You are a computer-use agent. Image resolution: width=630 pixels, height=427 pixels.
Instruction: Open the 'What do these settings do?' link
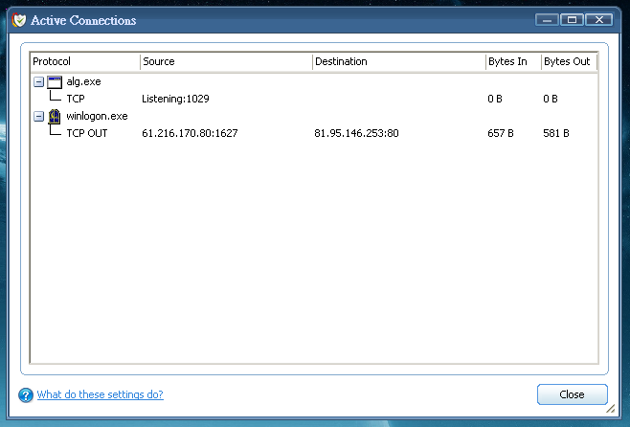point(100,394)
